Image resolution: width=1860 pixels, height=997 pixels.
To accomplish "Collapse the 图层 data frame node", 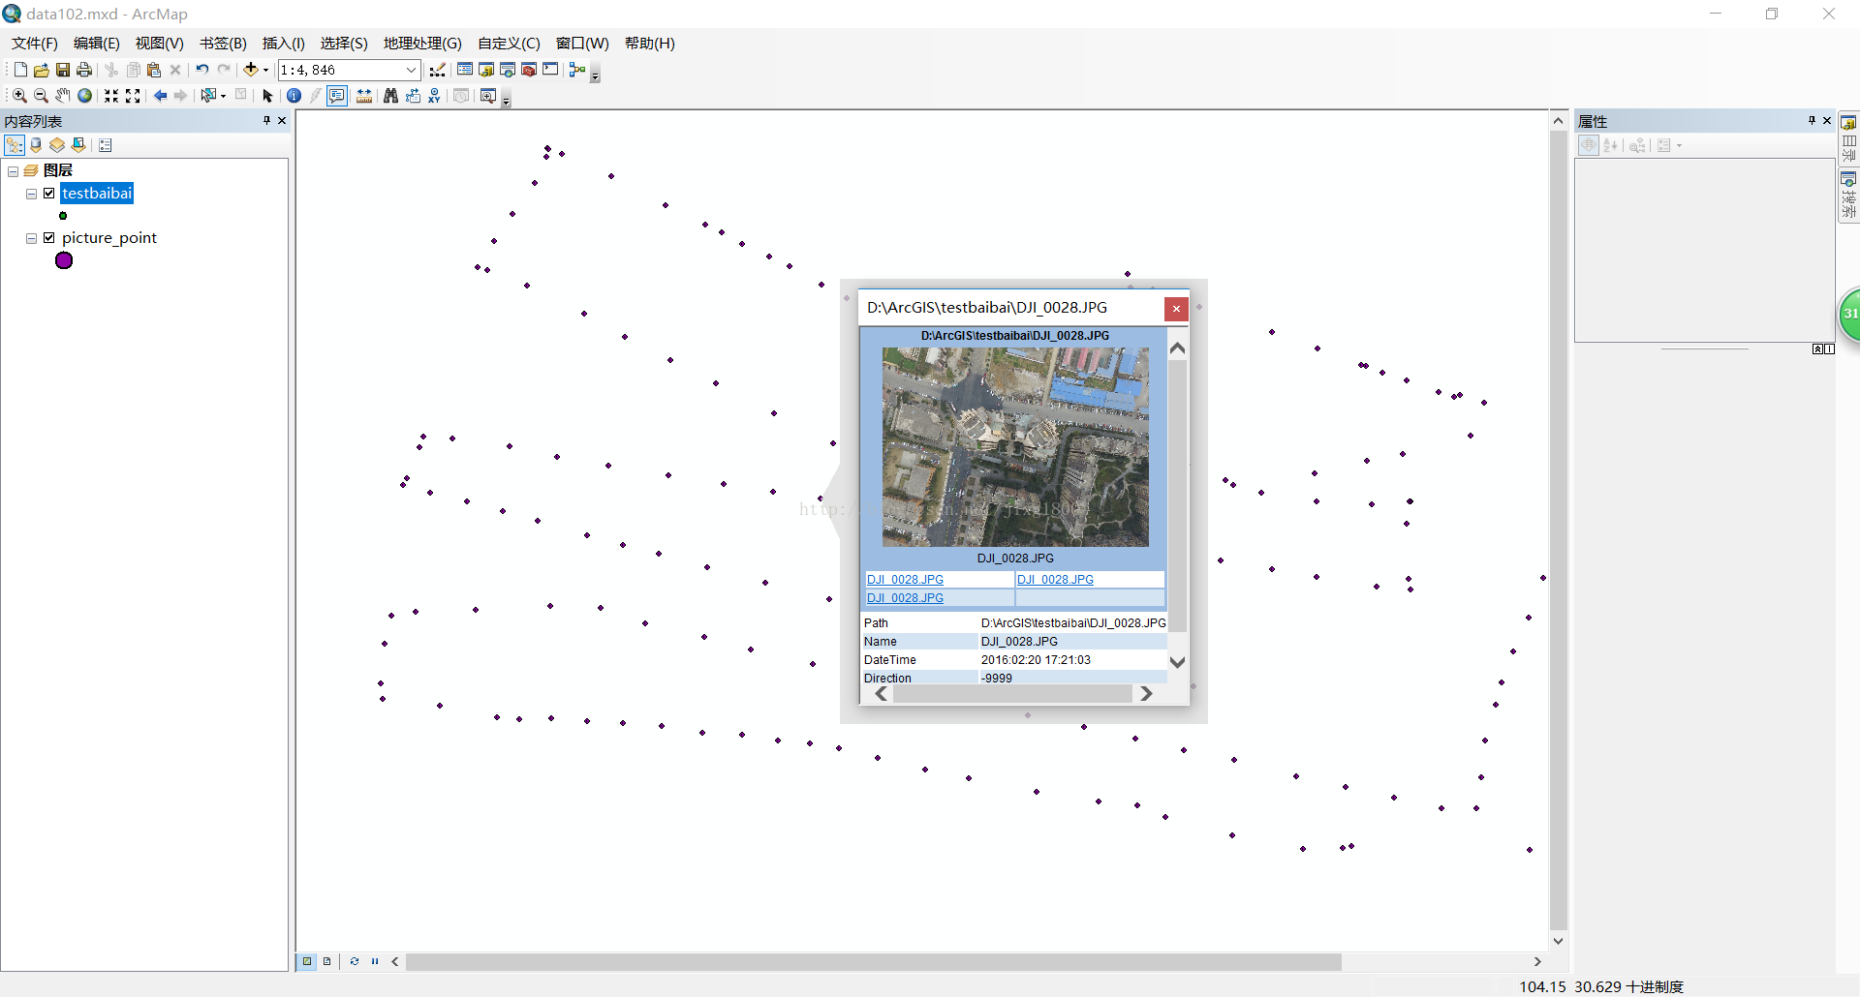I will tap(14, 171).
